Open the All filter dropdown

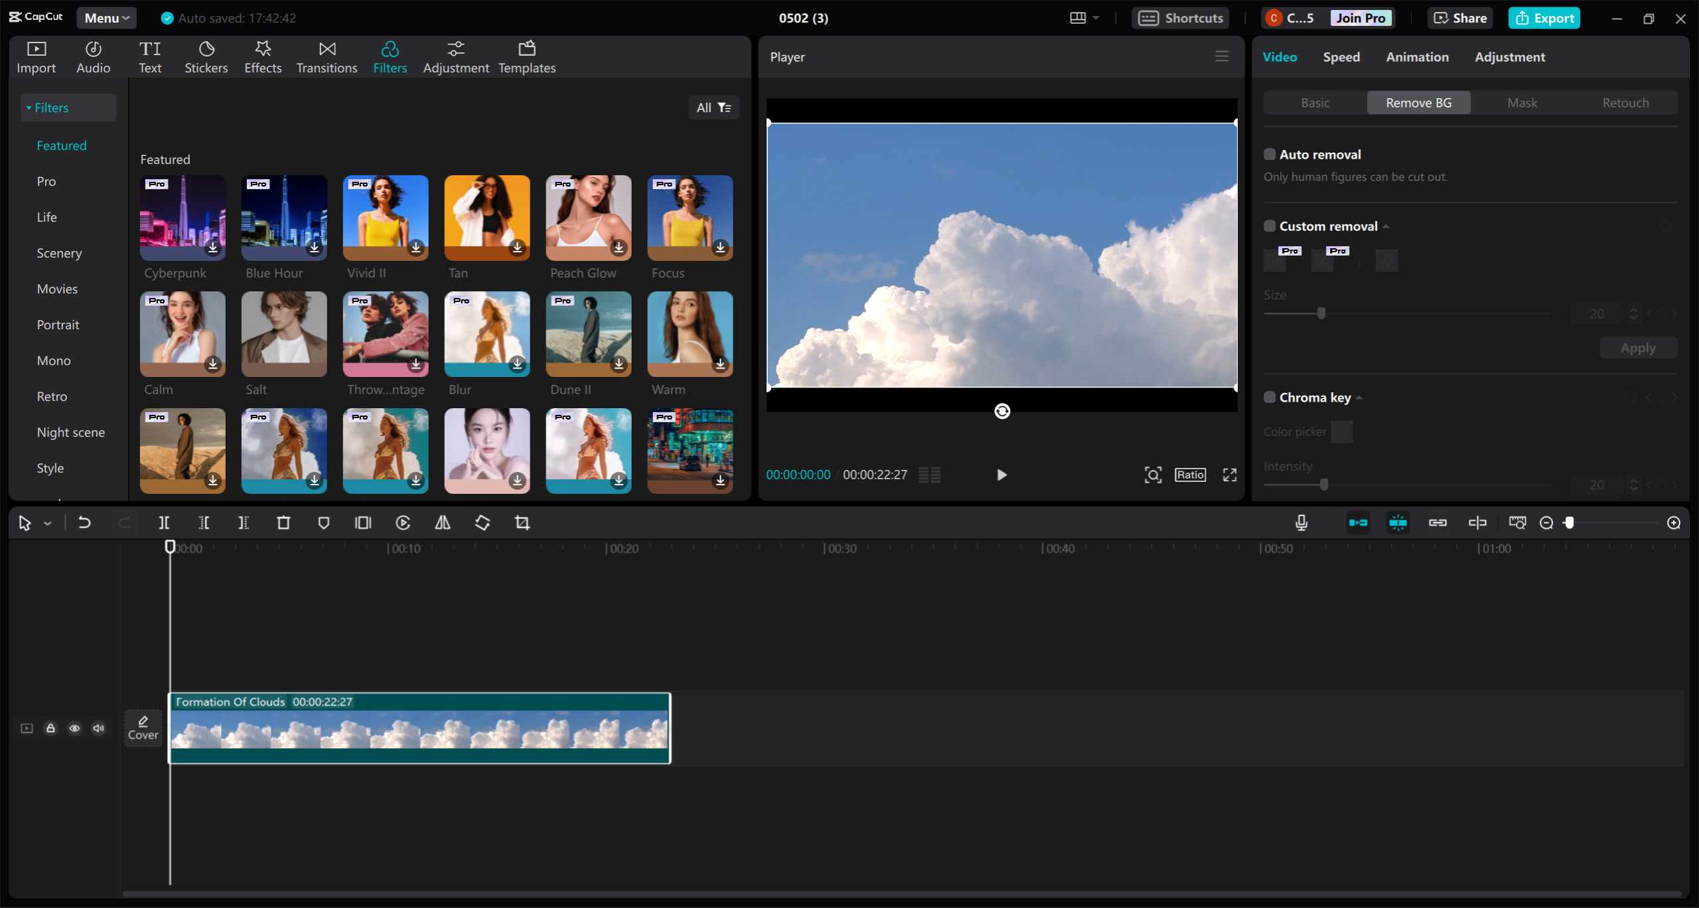click(713, 108)
